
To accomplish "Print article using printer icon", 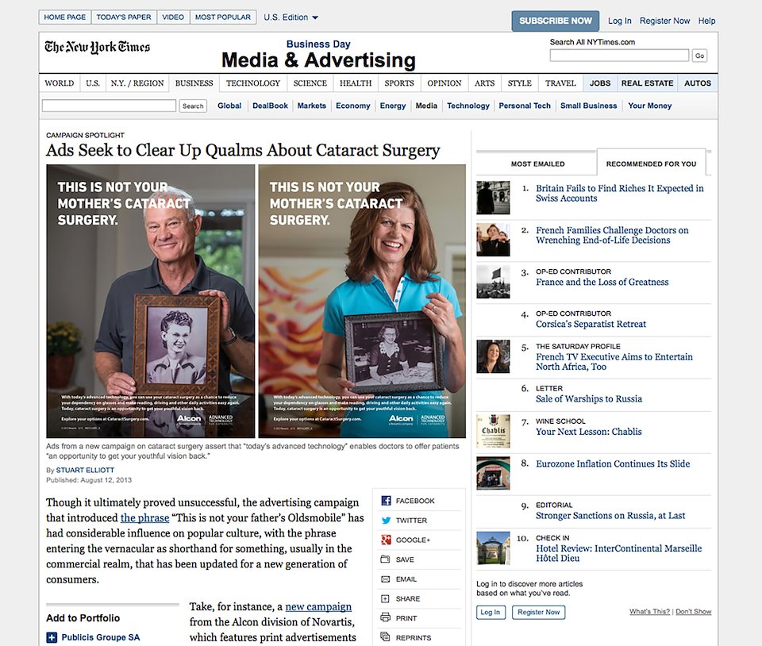I will [386, 618].
